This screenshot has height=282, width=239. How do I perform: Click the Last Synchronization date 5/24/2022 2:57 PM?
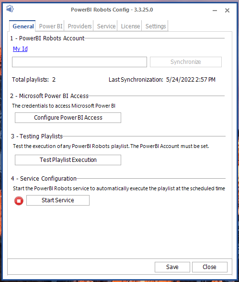tap(191, 79)
